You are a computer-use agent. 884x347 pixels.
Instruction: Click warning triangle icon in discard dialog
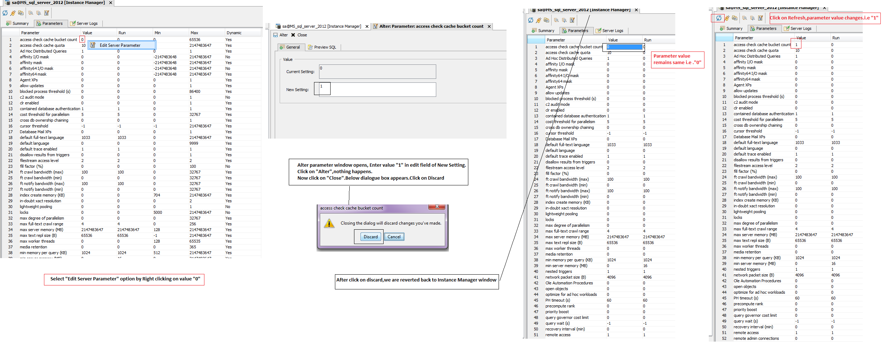pyautogui.click(x=329, y=223)
